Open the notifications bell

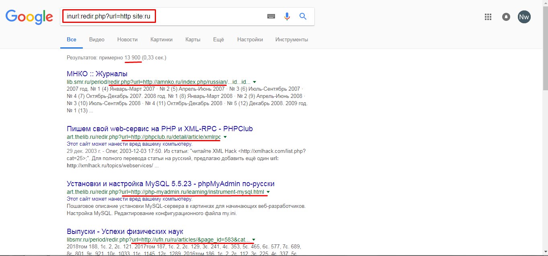pos(506,17)
